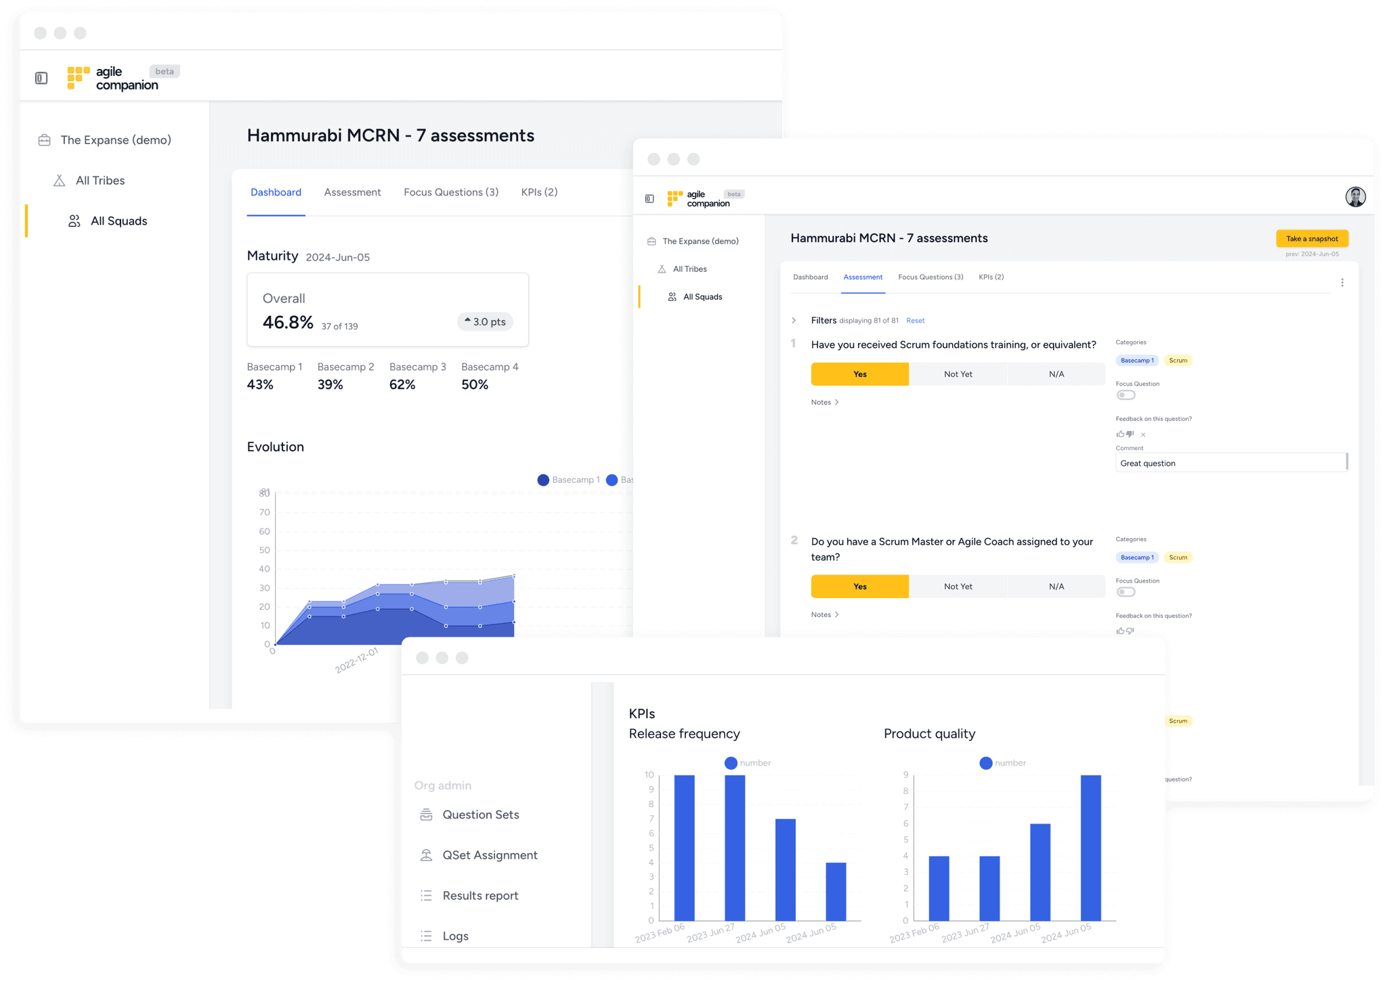
Task: Enable Focus Question toggle for question 1
Action: click(1126, 395)
